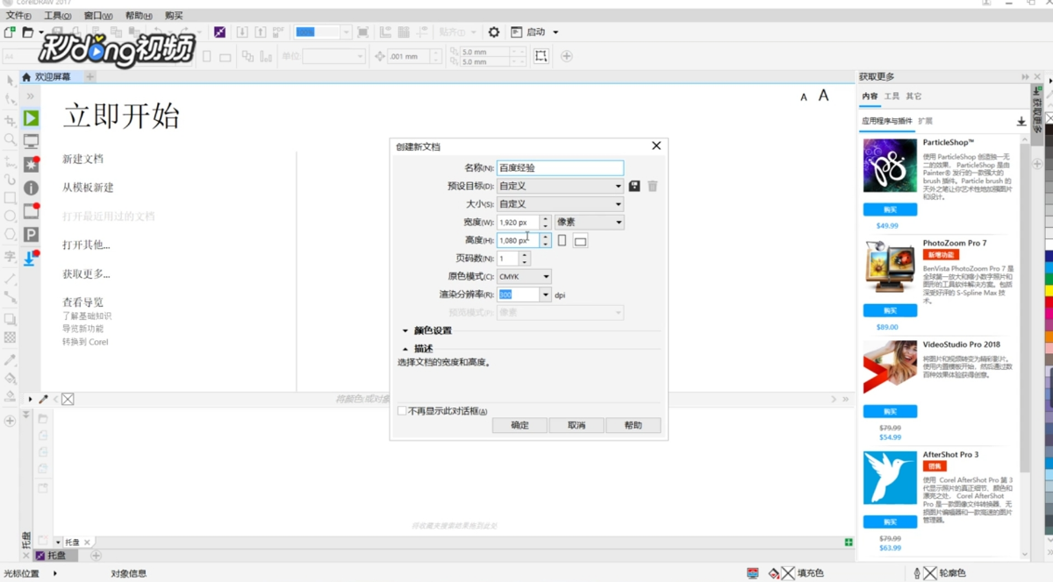Open the 工具 Tools menu
Viewport: 1053px width, 582px height.
[x=58, y=16]
